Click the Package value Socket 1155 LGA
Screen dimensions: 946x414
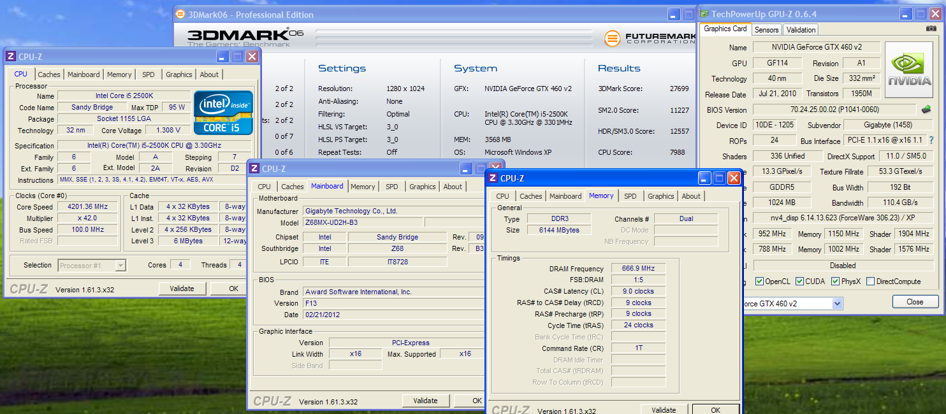click(124, 119)
